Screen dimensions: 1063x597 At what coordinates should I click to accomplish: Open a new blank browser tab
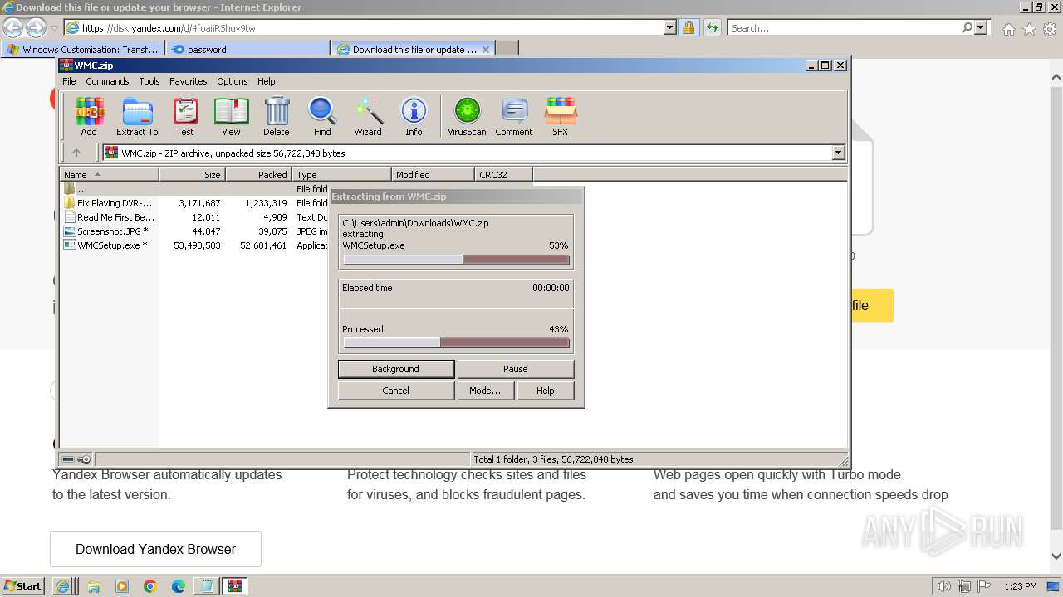click(507, 49)
